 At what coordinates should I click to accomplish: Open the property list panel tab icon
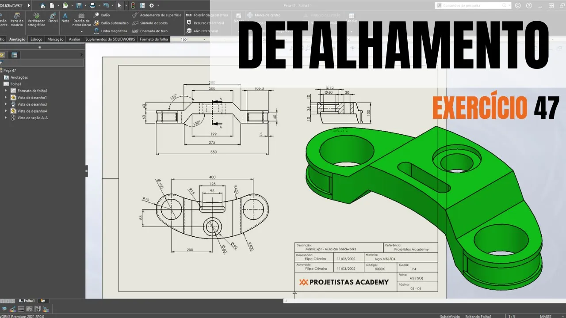14,55
